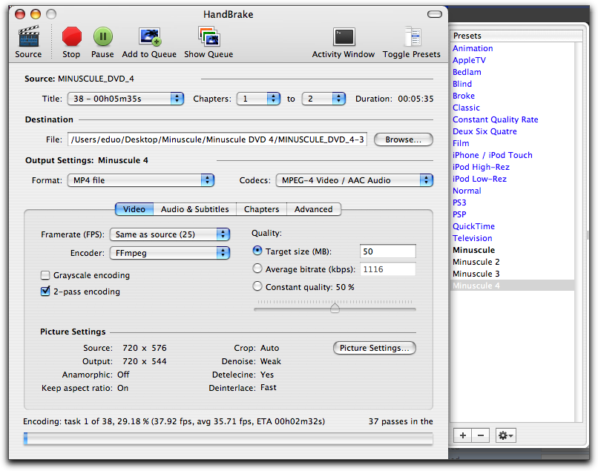The height and width of the screenshot is (471, 598).
Task: Adjust the constant quality slider
Action: [335, 307]
